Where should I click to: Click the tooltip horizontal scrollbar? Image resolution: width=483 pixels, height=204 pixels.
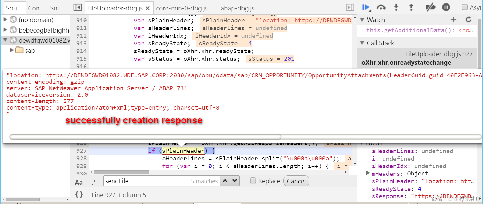[x=145, y=137]
